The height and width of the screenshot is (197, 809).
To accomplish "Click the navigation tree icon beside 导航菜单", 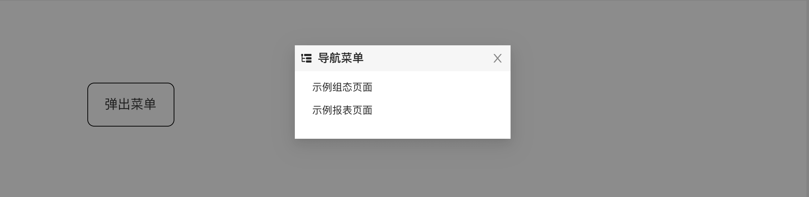I will [306, 58].
